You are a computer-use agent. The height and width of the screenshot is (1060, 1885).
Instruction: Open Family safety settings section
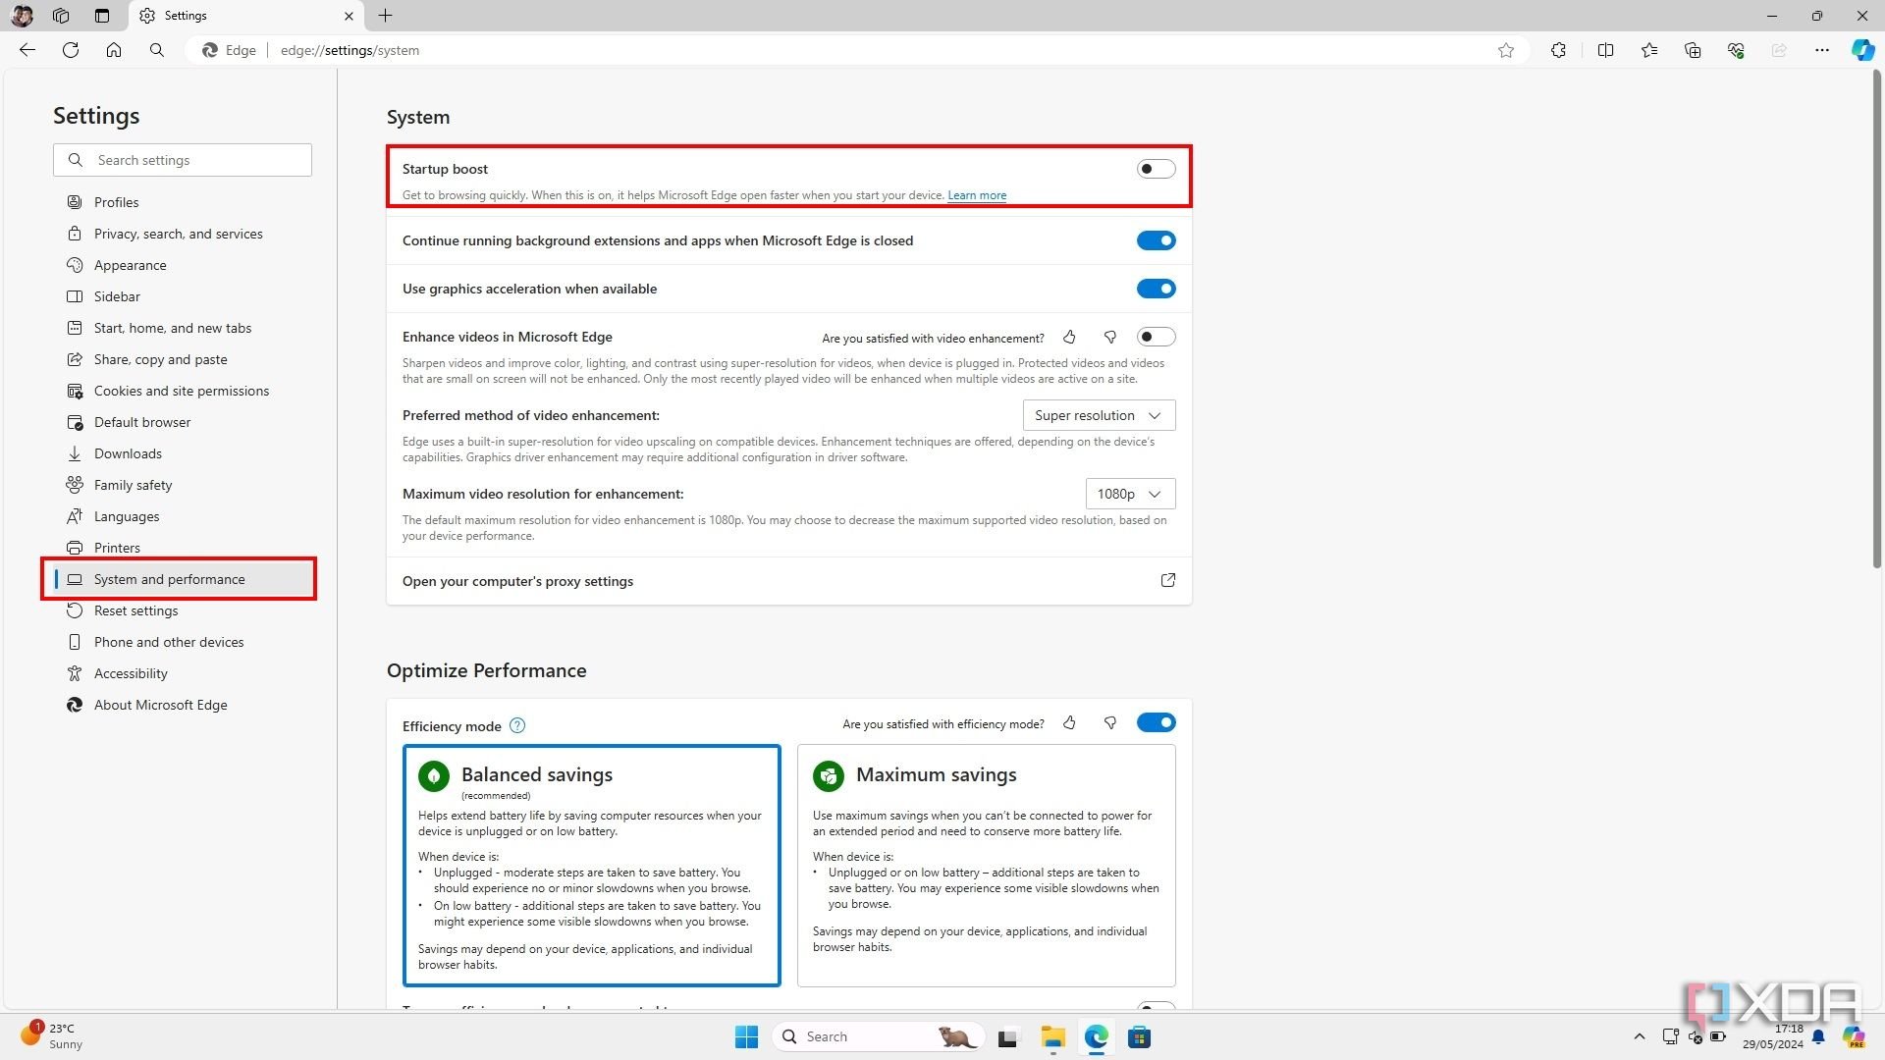click(x=182, y=485)
